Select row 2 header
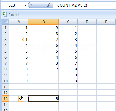 [x=6, y=33]
